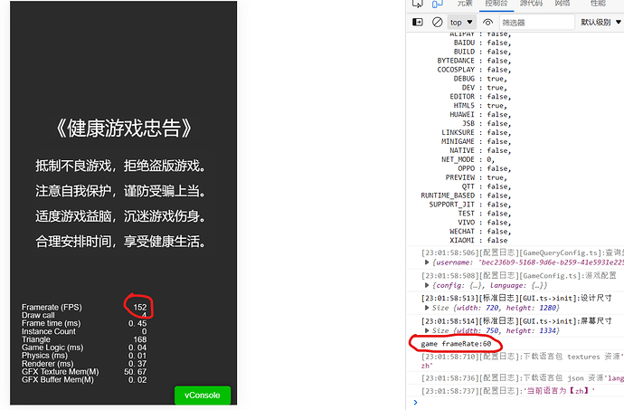Click the GameConfig.ts 游戏配置 log entry
This screenshot has height=410, width=624.
tap(518, 275)
